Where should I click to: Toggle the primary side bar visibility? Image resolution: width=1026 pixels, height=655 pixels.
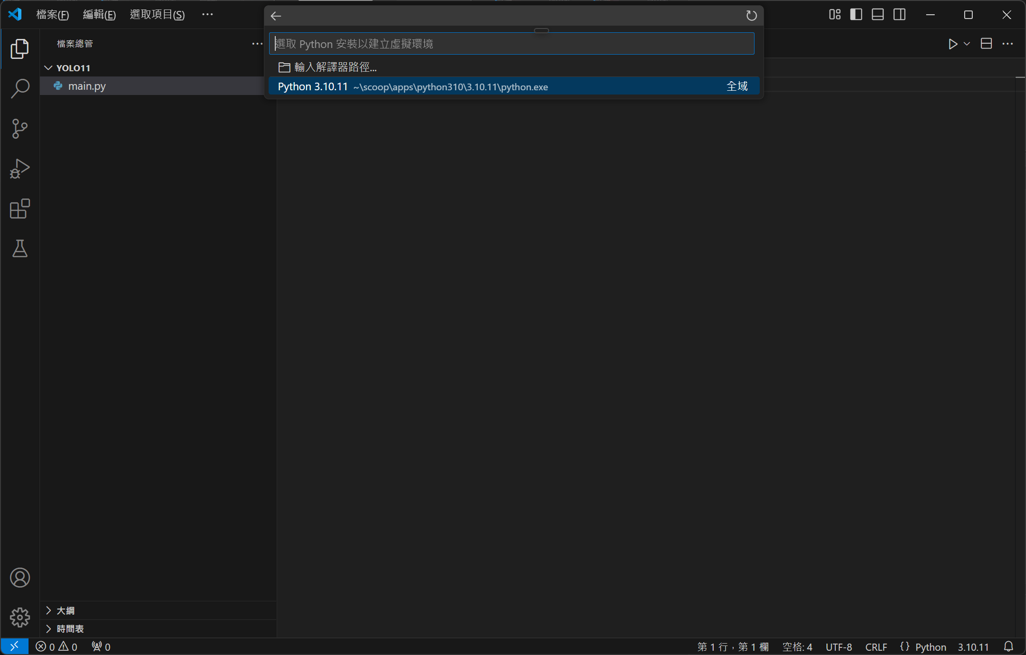[x=856, y=15]
